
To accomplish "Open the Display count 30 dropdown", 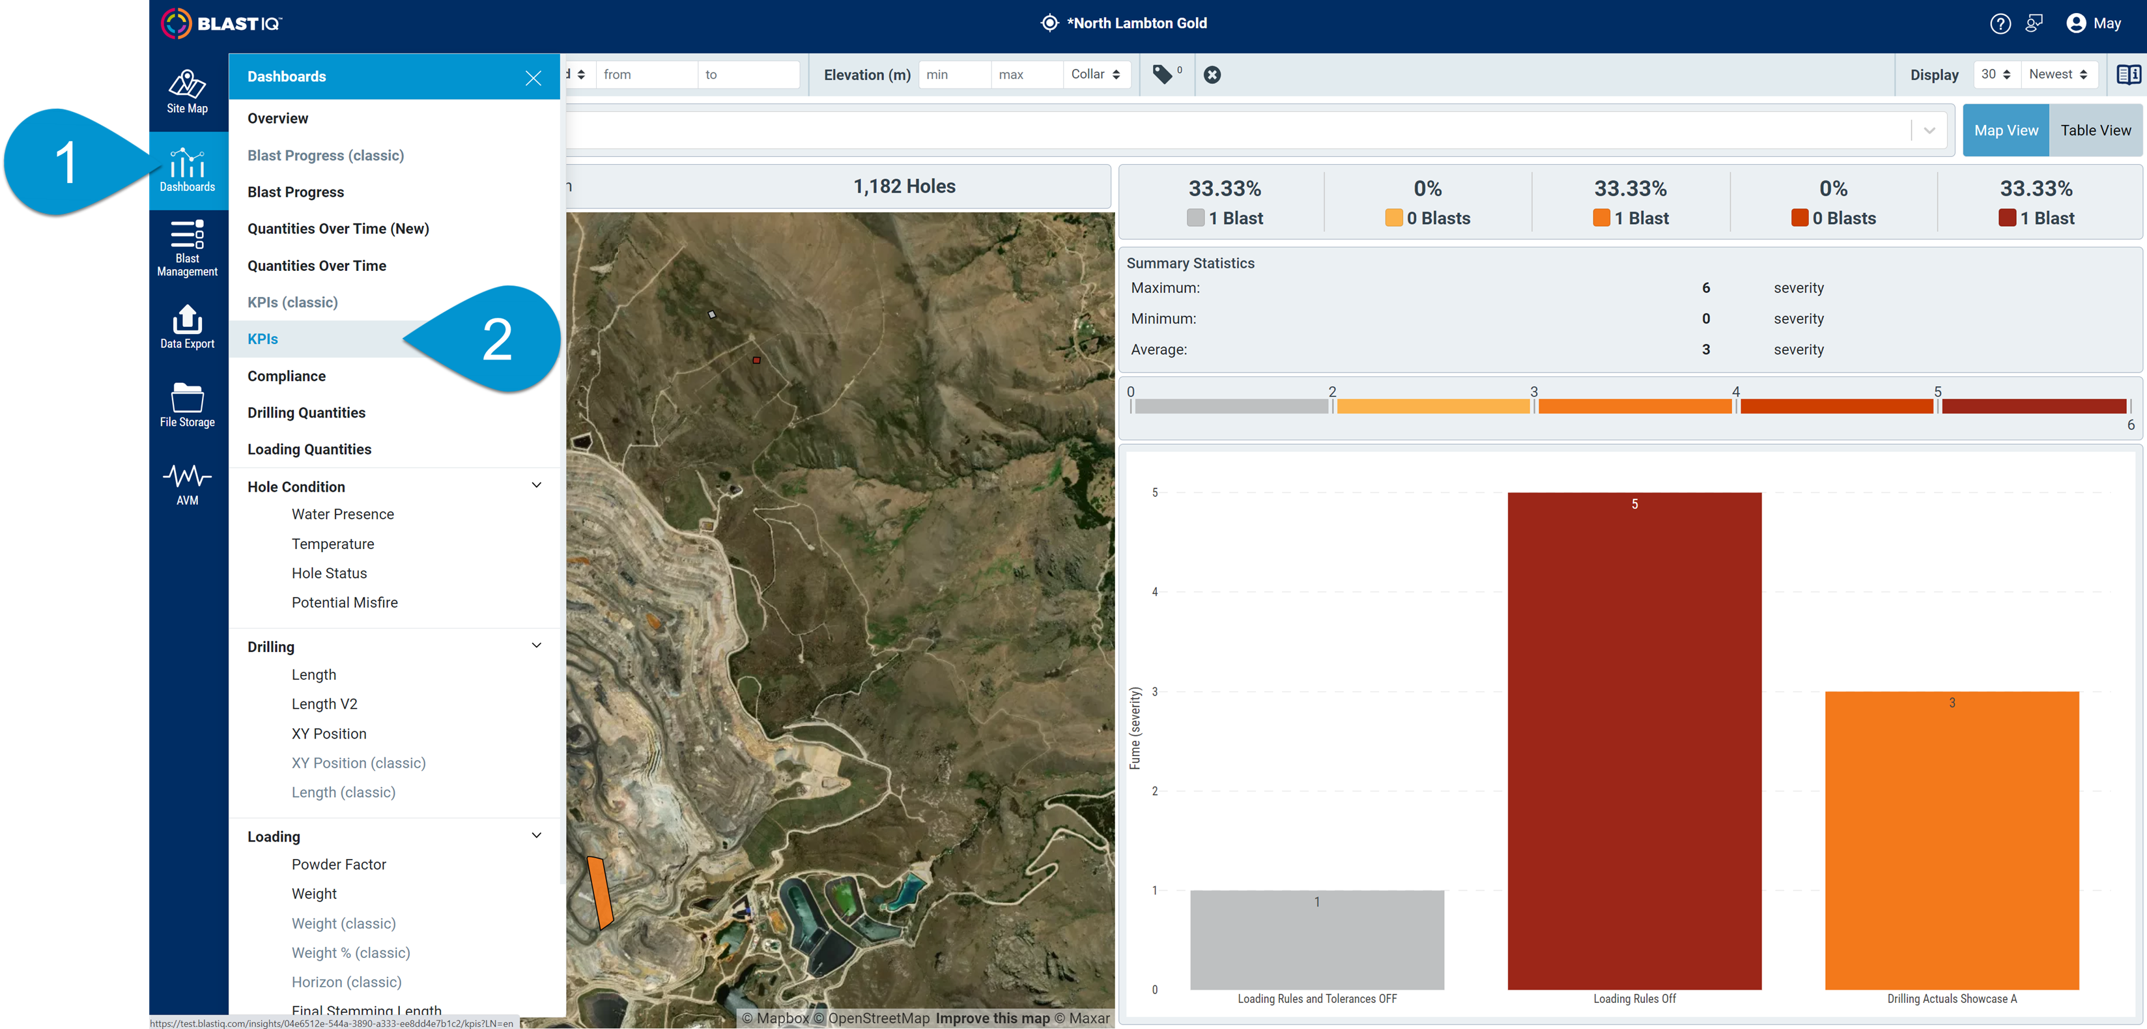I will [1995, 74].
